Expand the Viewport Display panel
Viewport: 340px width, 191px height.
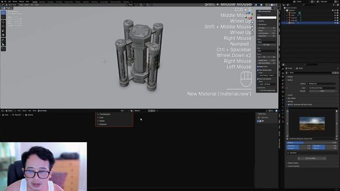point(293,163)
